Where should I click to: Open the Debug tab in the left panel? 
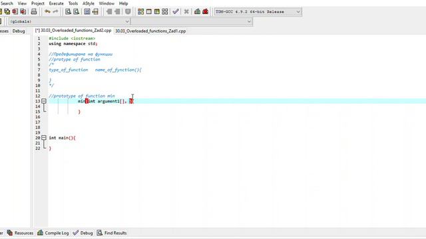(19, 31)
